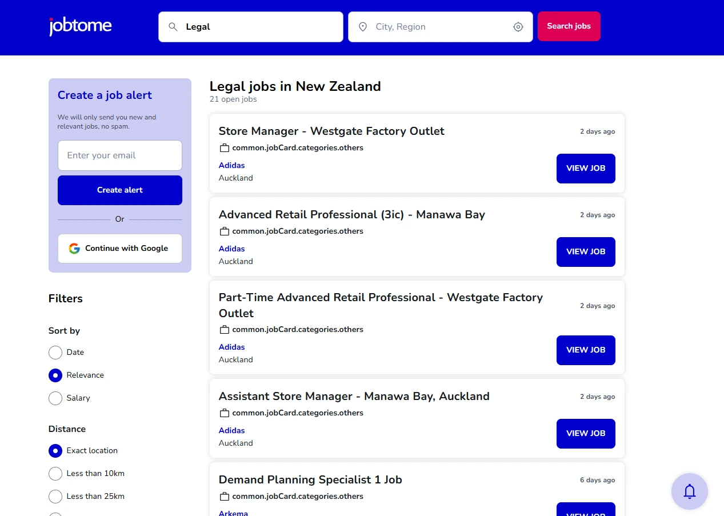Click briefcase icon on the Store Manager card
The width and height of the screenshot is (724, 516).
coord(225,148)
